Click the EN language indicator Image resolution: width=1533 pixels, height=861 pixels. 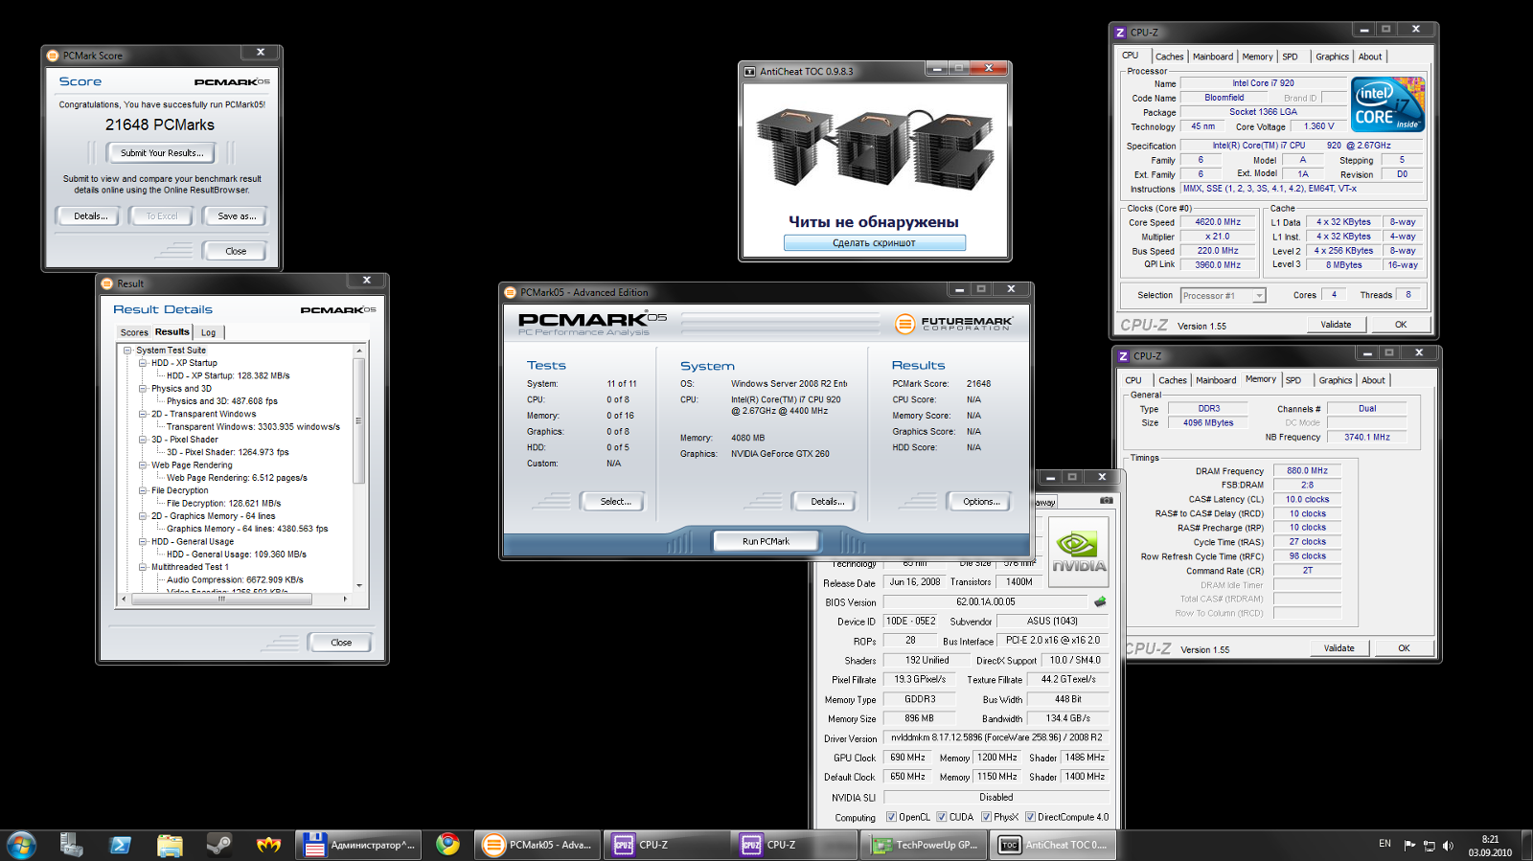point(1384,844)
